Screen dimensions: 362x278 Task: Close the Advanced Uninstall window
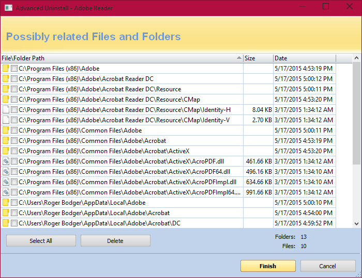[350, 7]
